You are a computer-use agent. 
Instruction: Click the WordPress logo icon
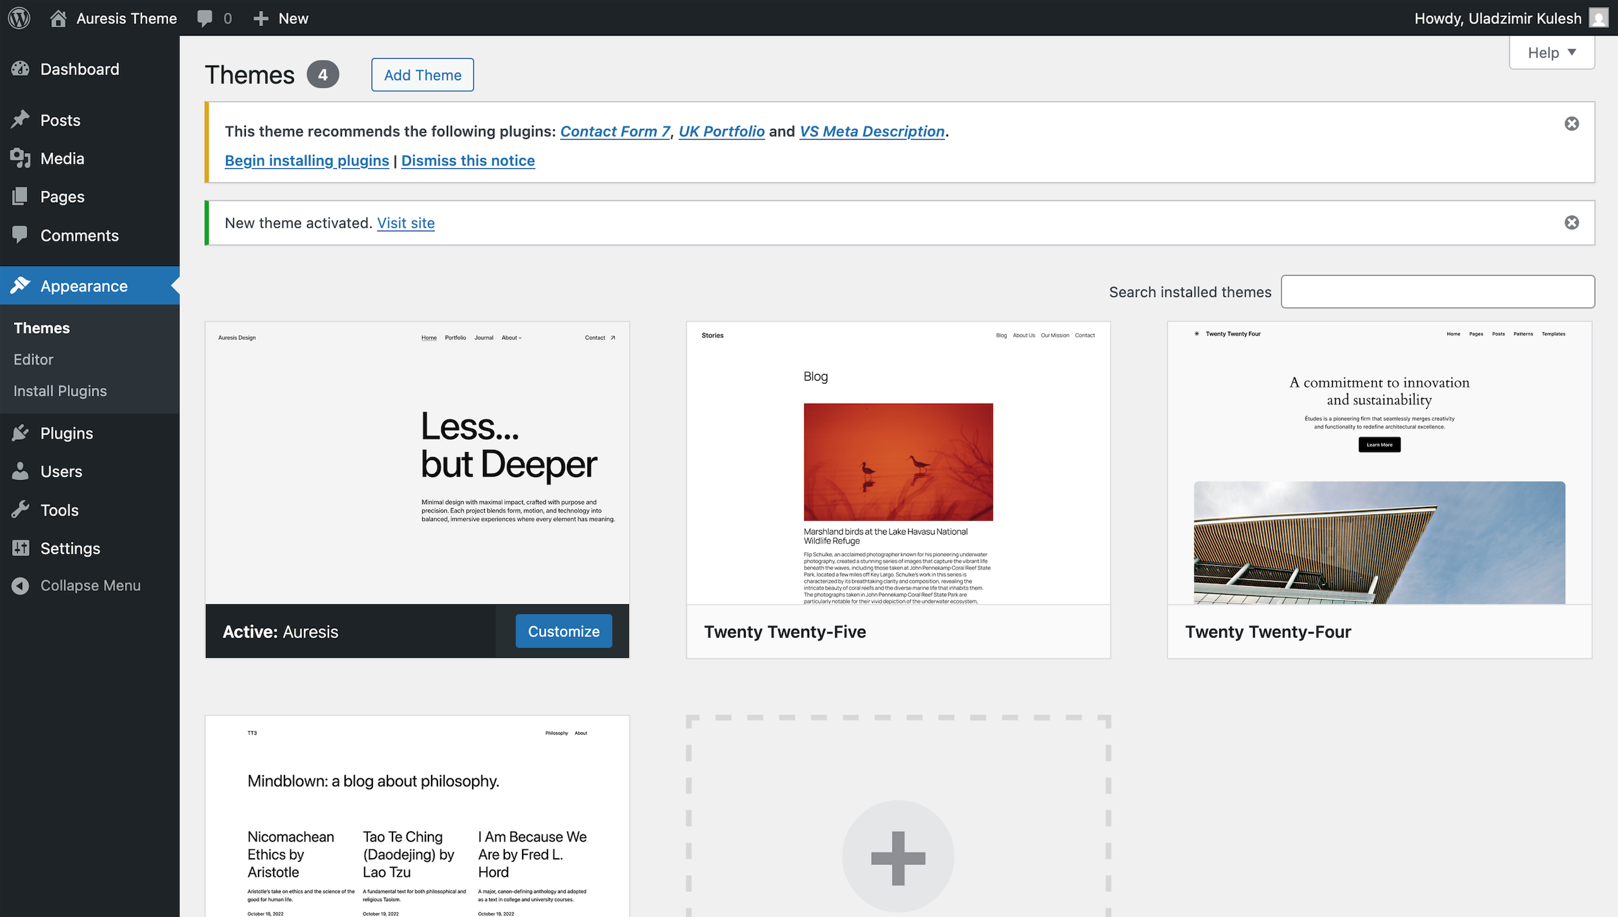tap(19, 18)
